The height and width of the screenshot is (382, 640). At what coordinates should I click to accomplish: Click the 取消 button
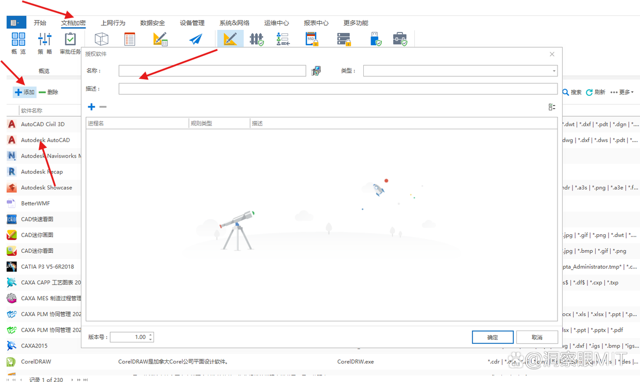coord(537,337)
